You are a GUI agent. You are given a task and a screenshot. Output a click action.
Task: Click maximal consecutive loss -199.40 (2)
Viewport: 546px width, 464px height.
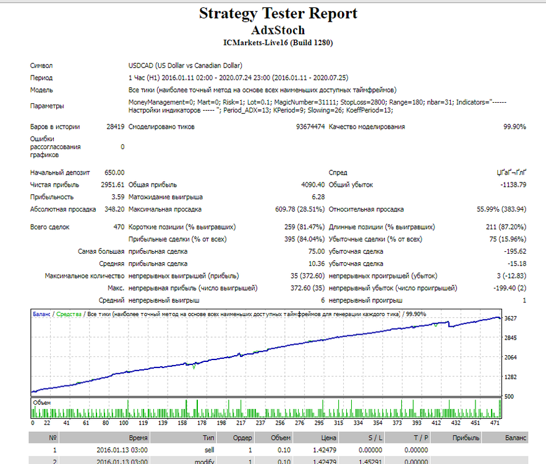pos(510,288)
